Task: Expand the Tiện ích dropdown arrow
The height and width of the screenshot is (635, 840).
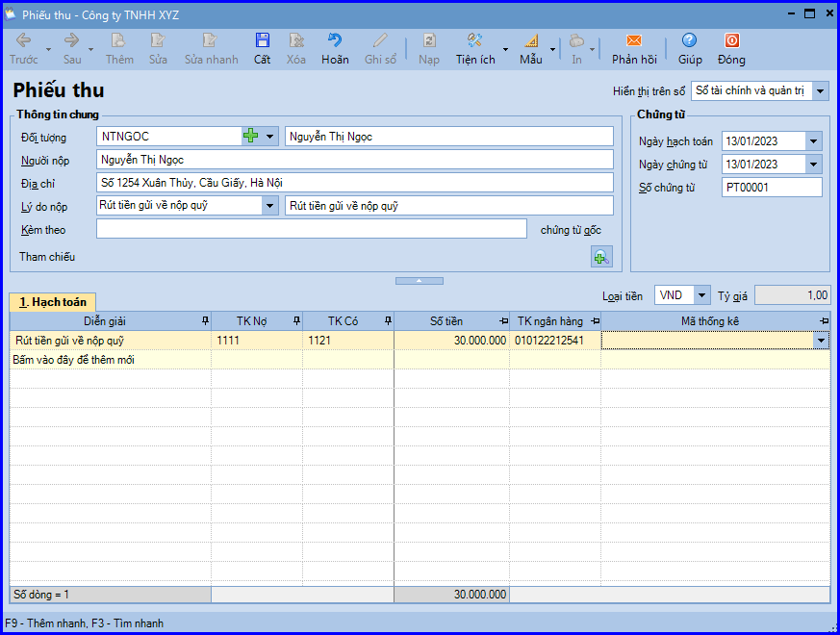Action: click(x=505, y=49)
